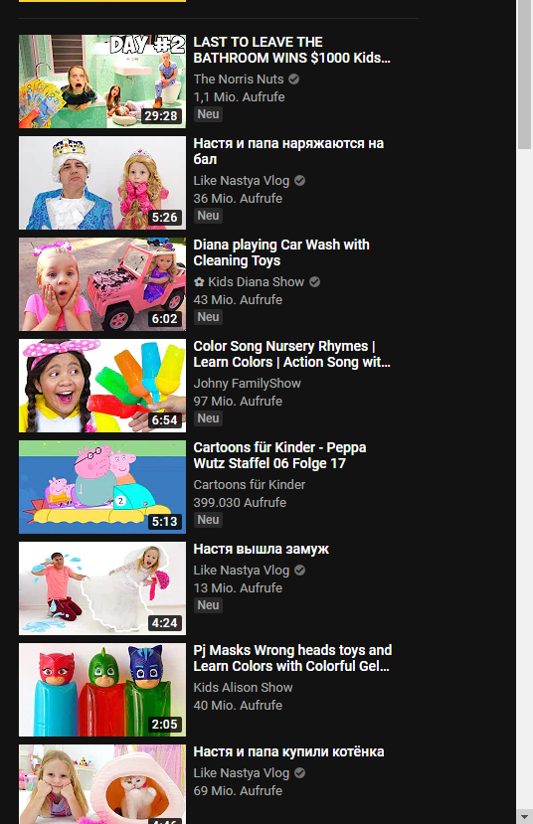Open LAST TO LEAVE THE BATHROOM video title
533x824 pixels.
(x=291, y=50)
